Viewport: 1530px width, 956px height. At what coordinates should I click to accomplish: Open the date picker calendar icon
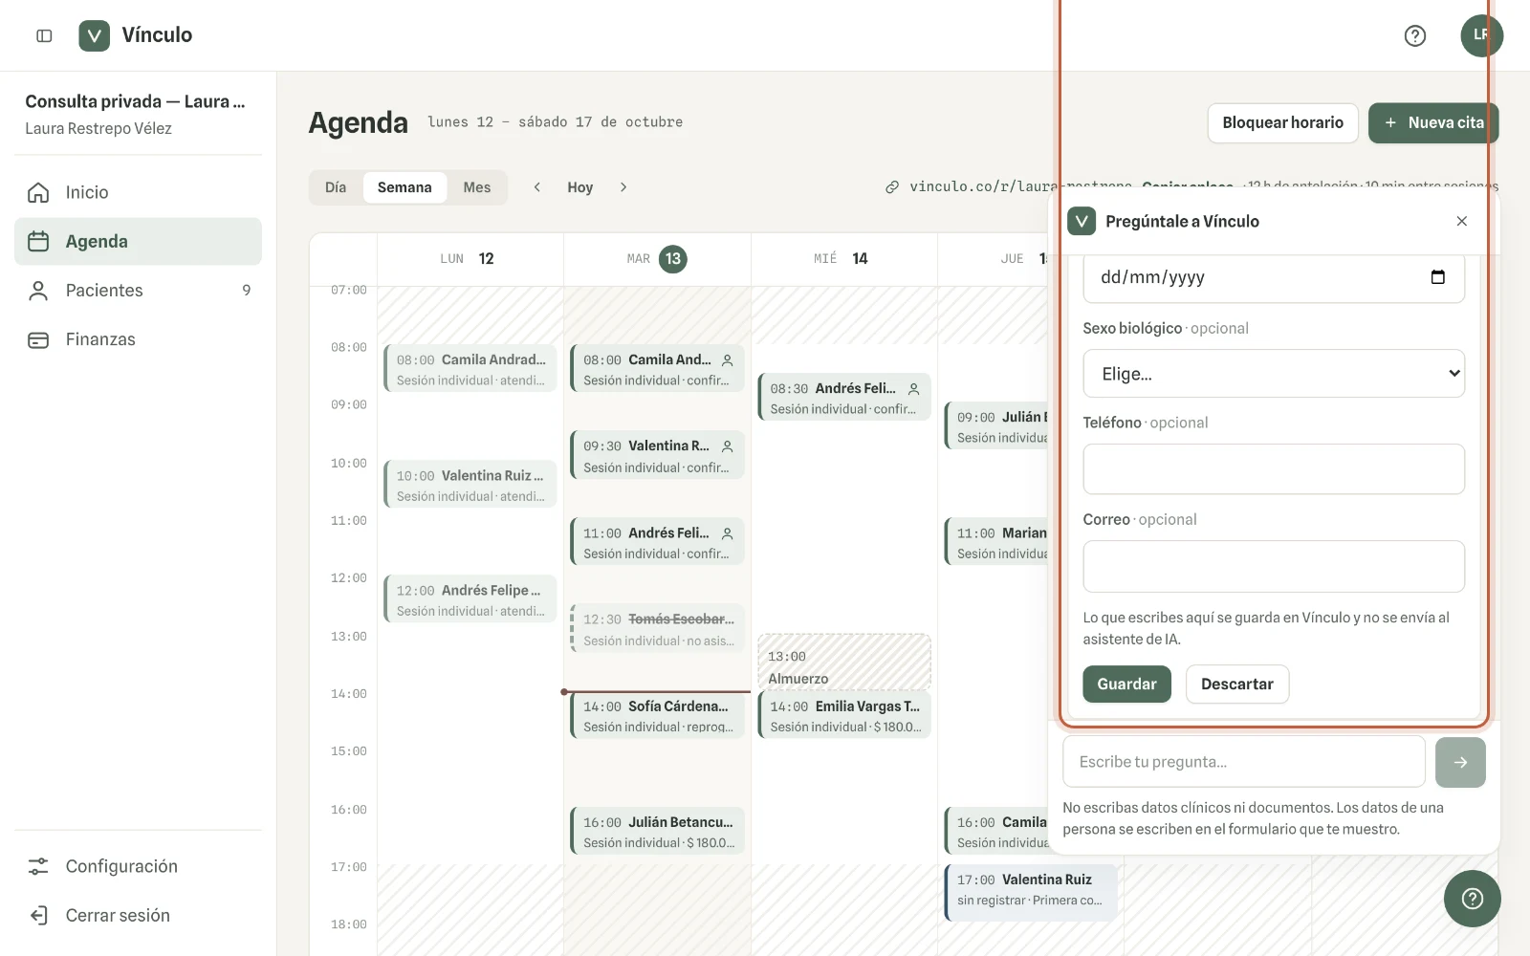tap(1437, 277)
